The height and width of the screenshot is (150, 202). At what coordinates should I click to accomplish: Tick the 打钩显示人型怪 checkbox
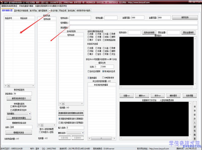tap(40, 132)
